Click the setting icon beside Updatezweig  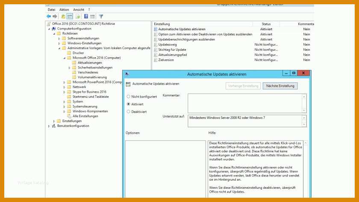point(156,44)
